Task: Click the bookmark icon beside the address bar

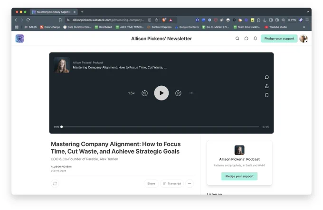Action: pos(60,20)
